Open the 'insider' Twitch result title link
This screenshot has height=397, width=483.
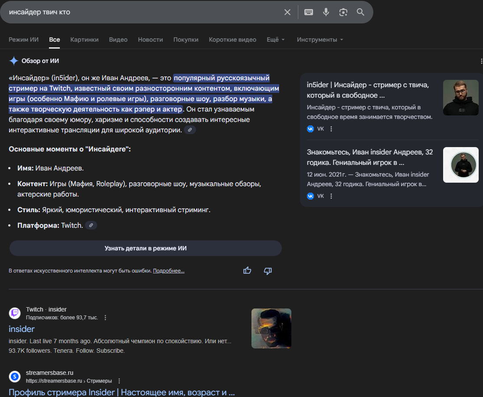tap(22, 329)
